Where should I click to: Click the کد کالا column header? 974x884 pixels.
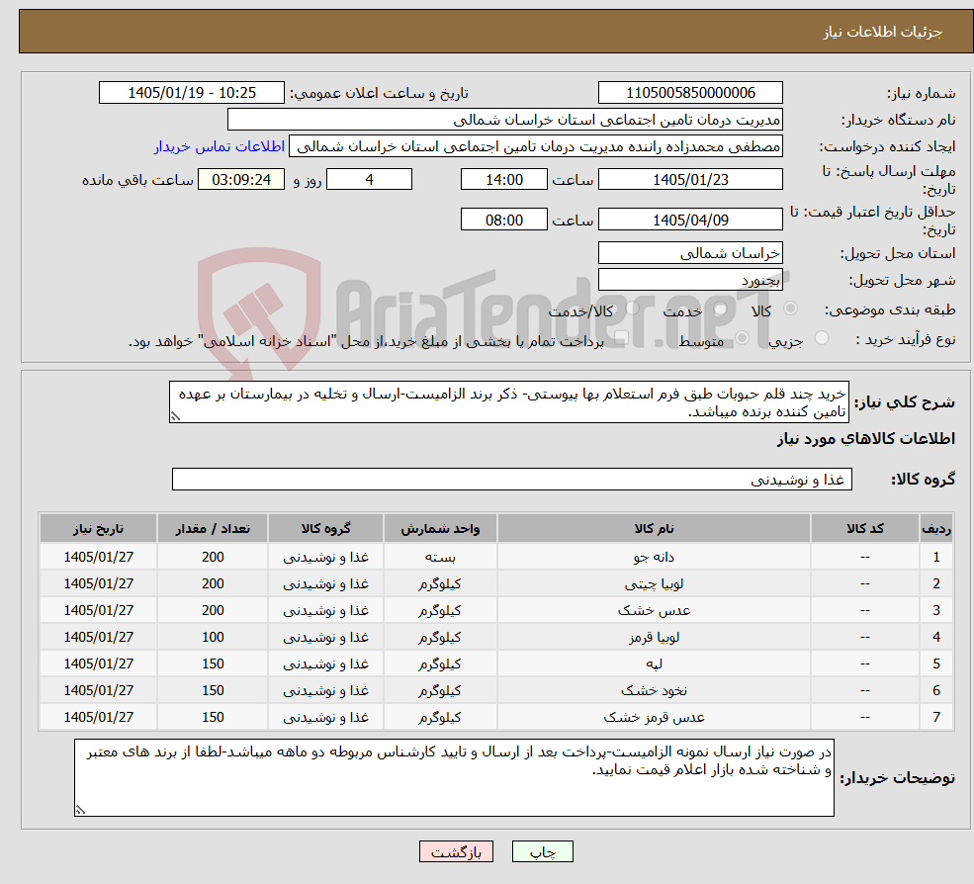pyautogui.click(x=864, y=529)
